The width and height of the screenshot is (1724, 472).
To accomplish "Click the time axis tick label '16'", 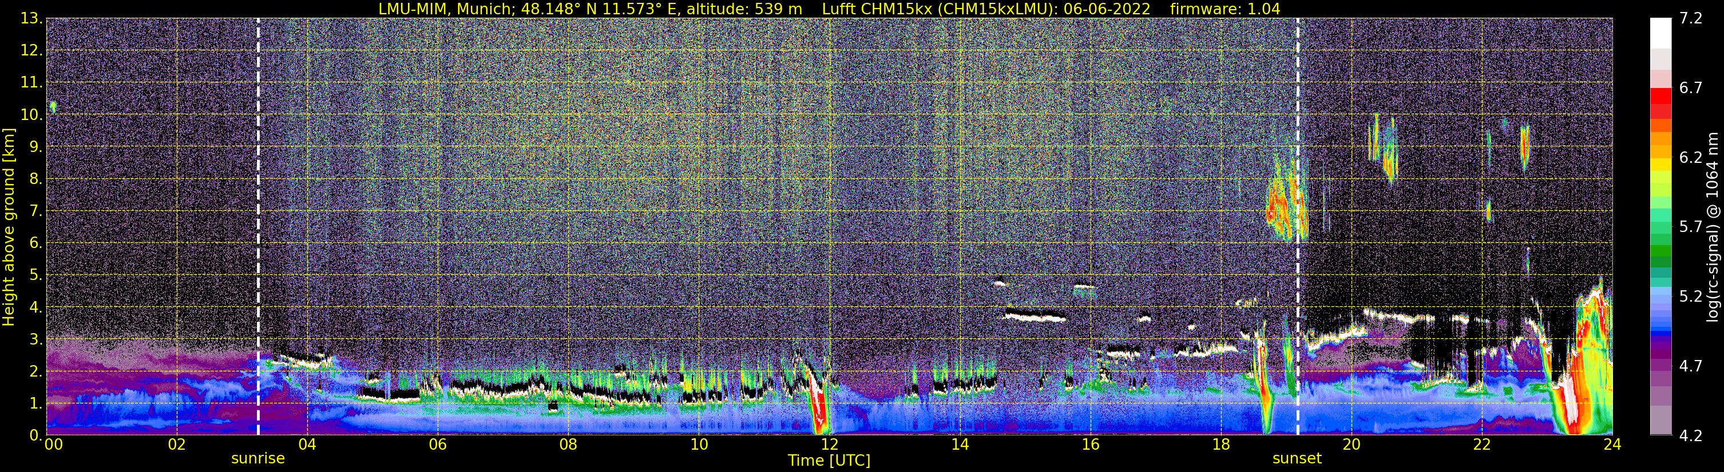I will (1090, 445).
